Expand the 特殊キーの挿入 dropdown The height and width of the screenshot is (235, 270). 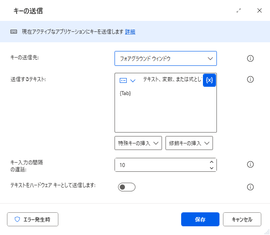pyautogui.click(x=138, y=143)
